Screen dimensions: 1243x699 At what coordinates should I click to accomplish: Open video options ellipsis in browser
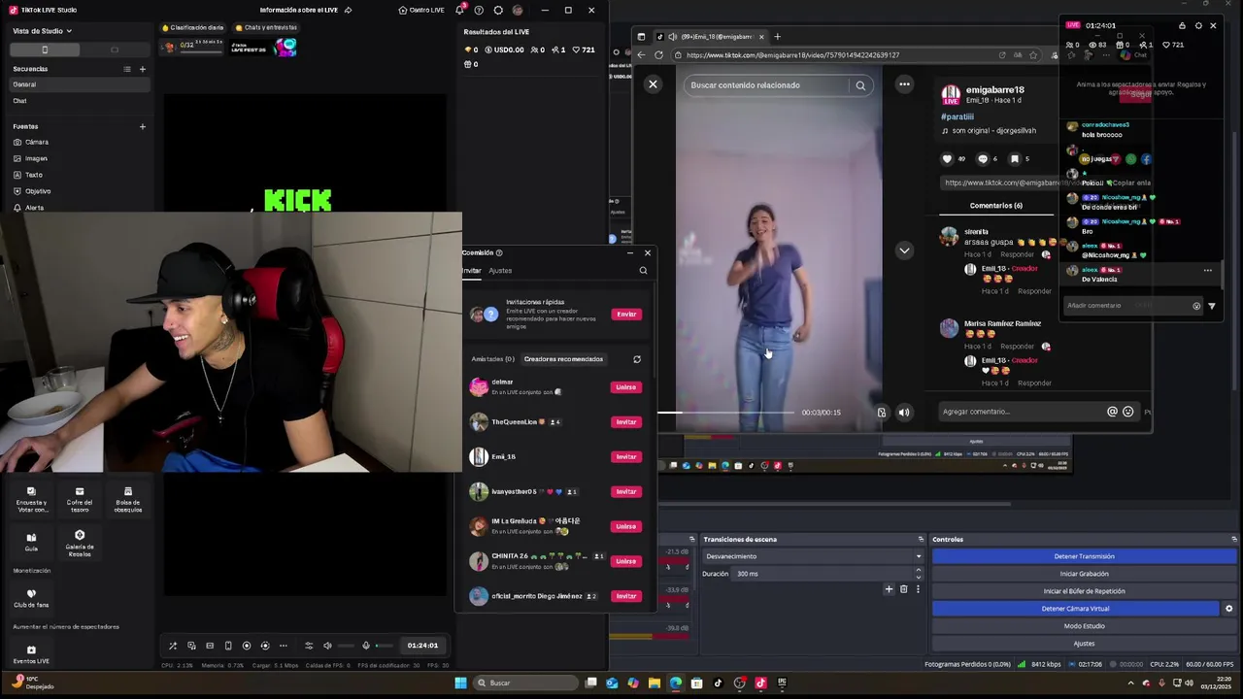904,84
